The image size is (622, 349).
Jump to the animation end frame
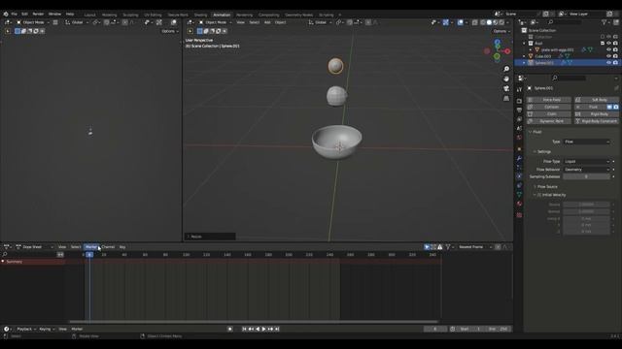coord(277,329)
